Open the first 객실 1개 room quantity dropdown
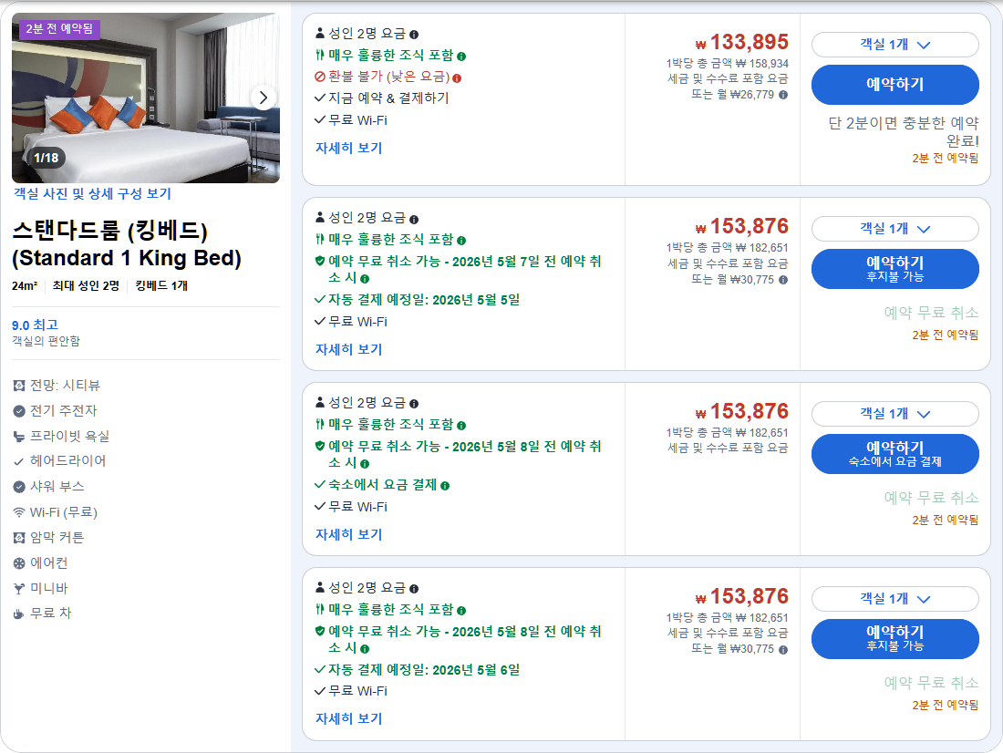 pos(895,44)
